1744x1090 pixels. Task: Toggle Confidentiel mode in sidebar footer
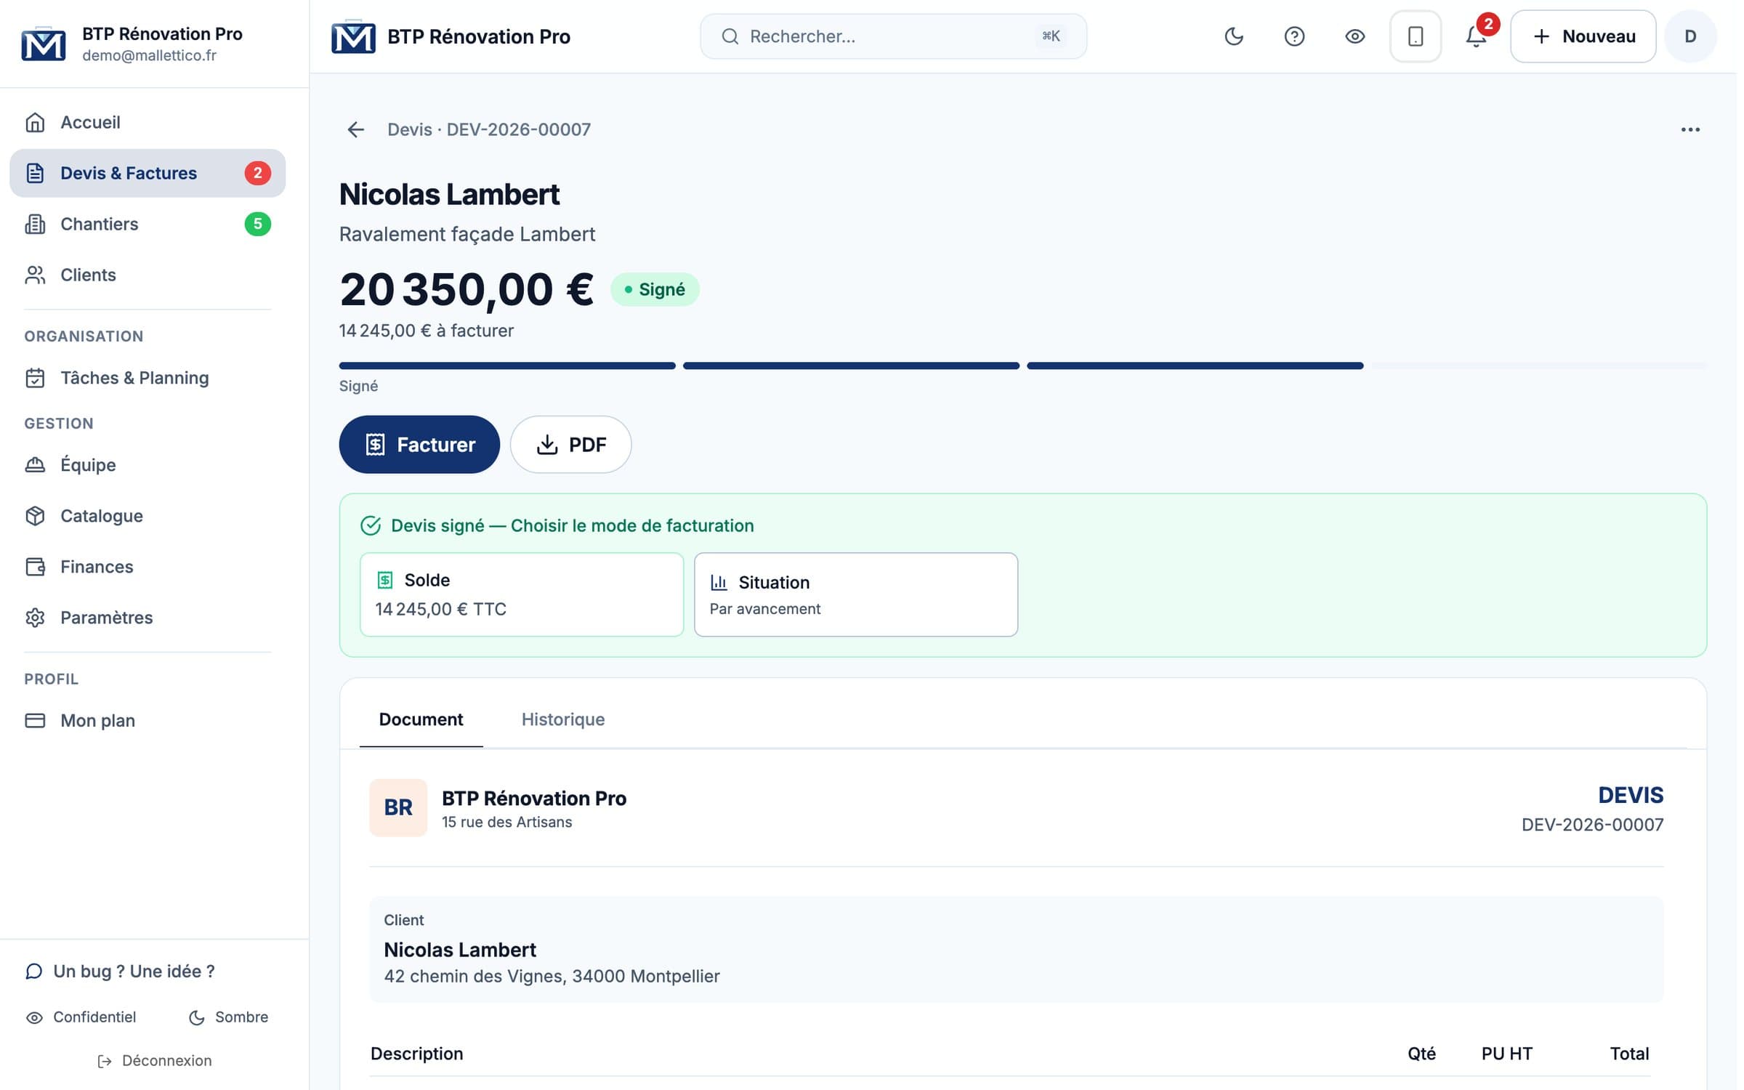tap(81, 1017)
